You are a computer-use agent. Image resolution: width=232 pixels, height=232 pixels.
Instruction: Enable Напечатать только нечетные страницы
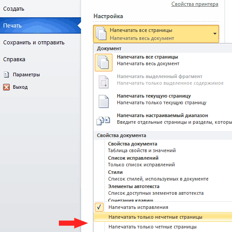point(163,217)
